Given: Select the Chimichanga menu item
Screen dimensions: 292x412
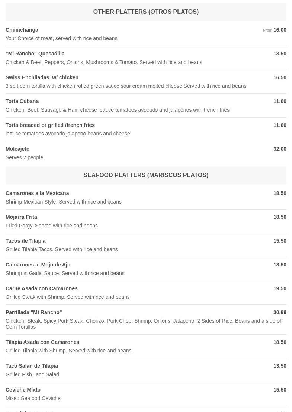Looking at the screenshot, I should pos(22,30).
